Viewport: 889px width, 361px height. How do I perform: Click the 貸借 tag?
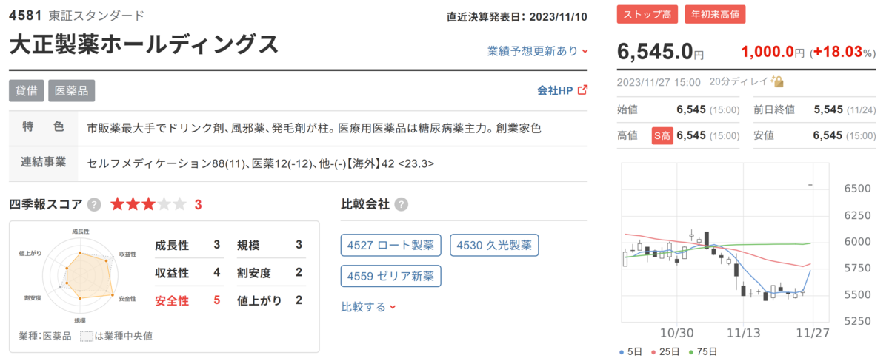tap(27, 90)
